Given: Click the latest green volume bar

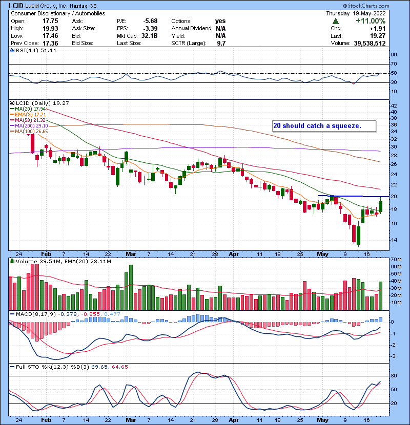Looking at the screenshot, I should pos(380,296).
